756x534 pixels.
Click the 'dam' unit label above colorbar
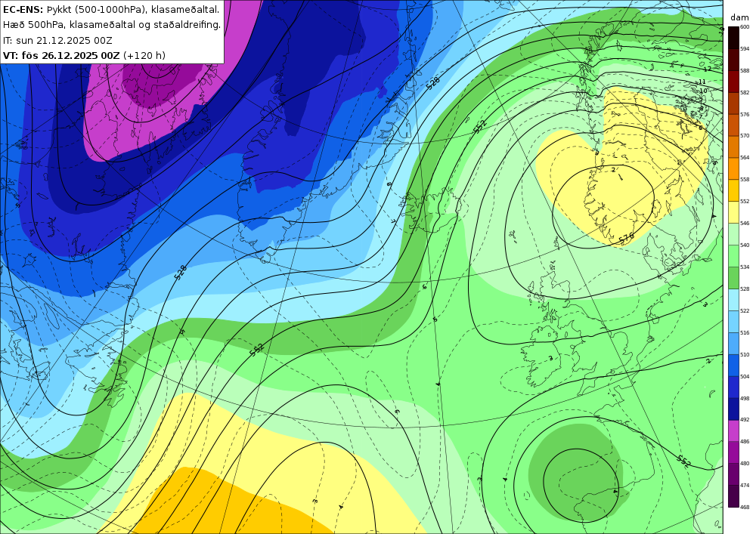pyautogui.click(x=739, y=17)
